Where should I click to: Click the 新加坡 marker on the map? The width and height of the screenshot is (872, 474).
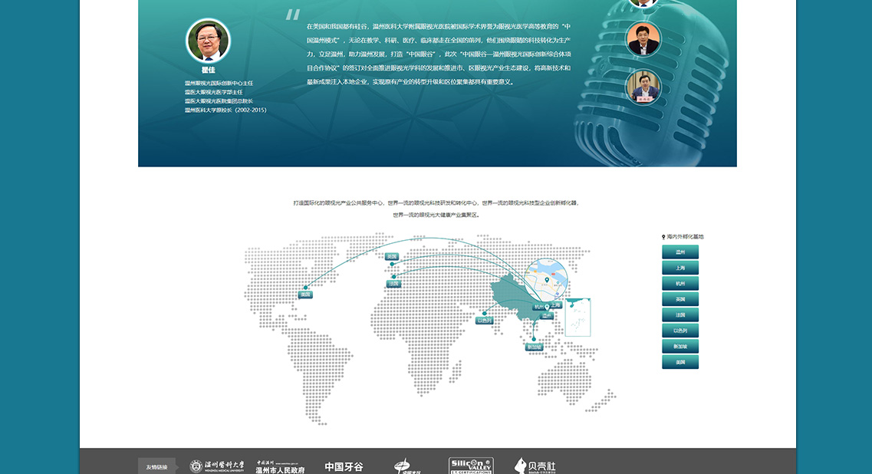point(534,347)
